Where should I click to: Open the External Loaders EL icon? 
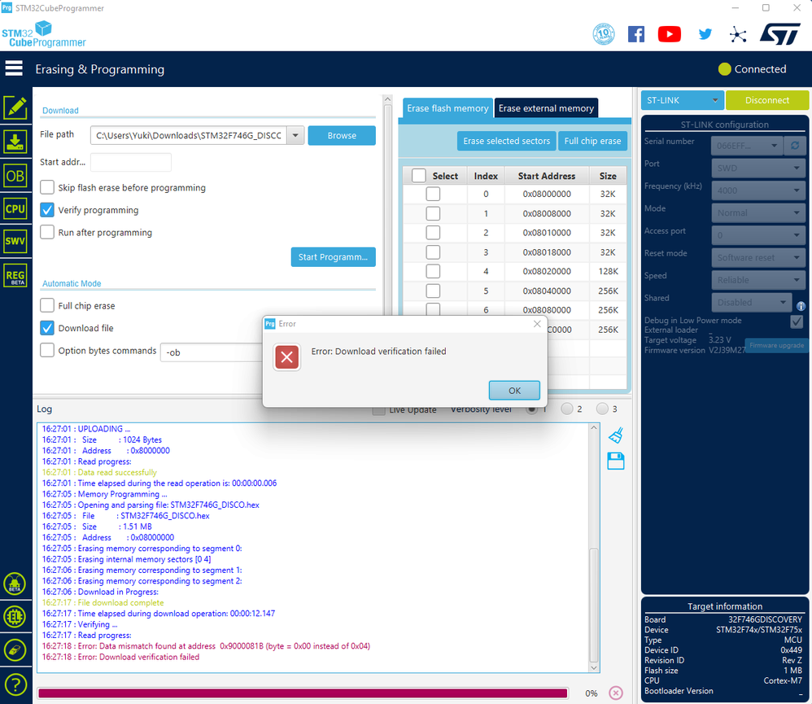[x=15, y=616]
